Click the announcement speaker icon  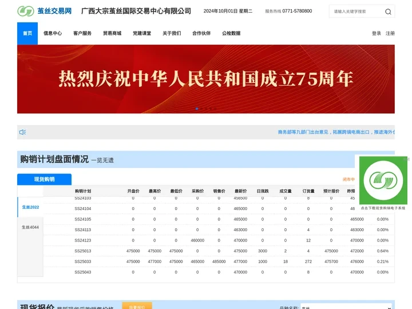[x=22, y=132]
